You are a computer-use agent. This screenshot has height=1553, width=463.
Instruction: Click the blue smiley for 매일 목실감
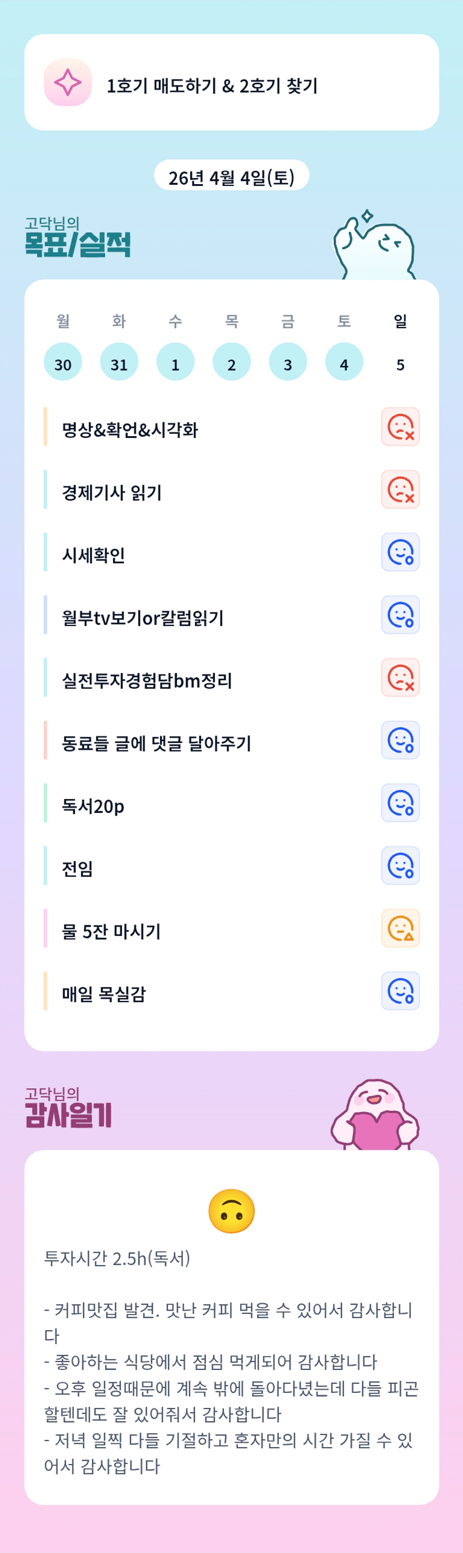(x=400, y=991)
